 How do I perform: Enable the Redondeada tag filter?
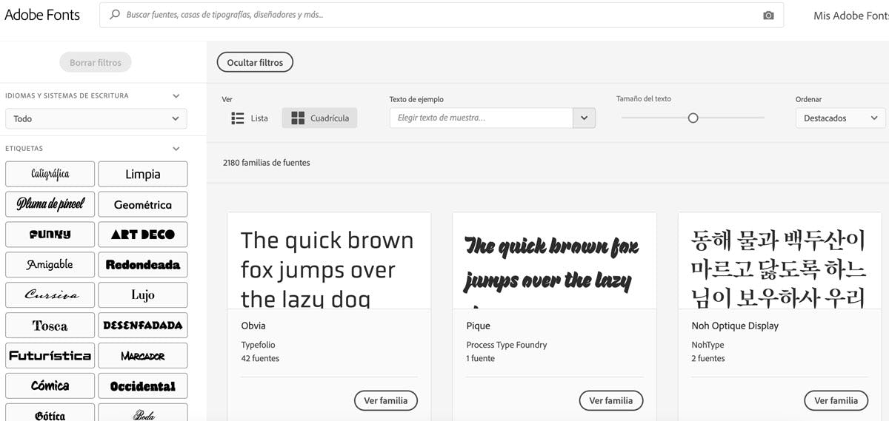click(x=143, y=265)
